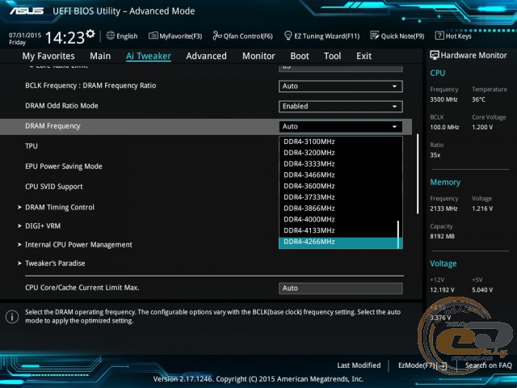Click the info icon beside the help text
517x388 pixels.
click(x=12, y=317)
